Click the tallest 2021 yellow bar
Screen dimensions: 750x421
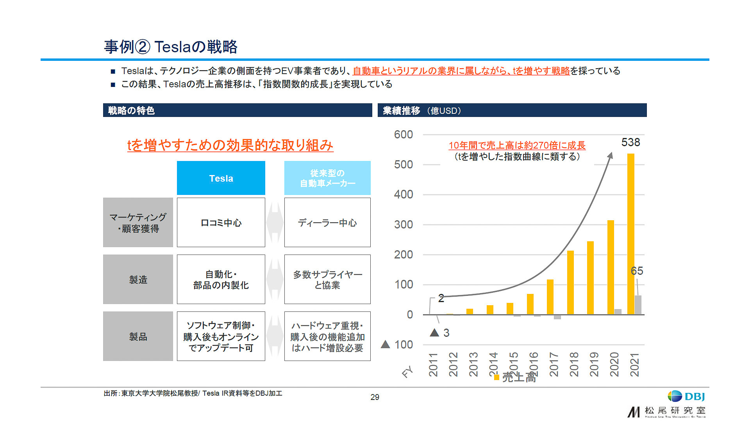click(x=630, y=234)
